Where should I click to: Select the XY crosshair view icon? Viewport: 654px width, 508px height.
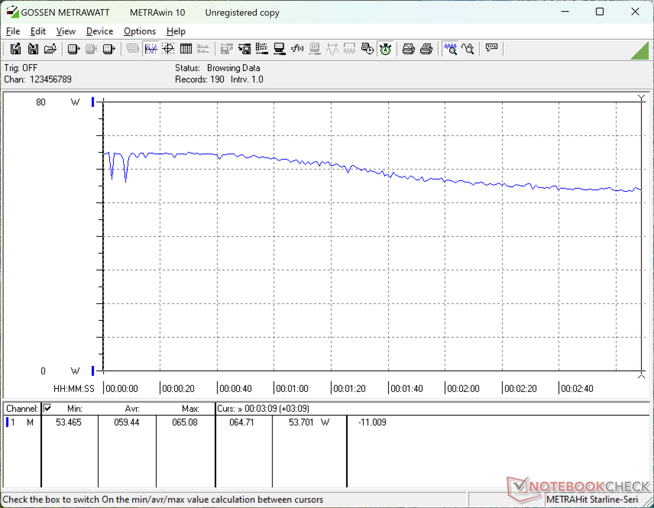pos(168,49)
